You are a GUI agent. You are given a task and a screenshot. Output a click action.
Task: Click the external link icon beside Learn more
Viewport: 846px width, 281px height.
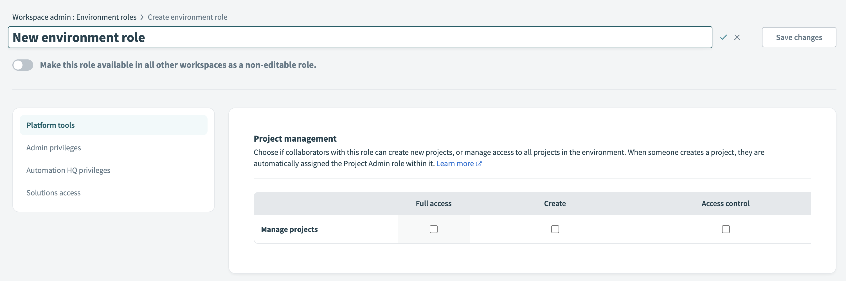tap(479, 163)
